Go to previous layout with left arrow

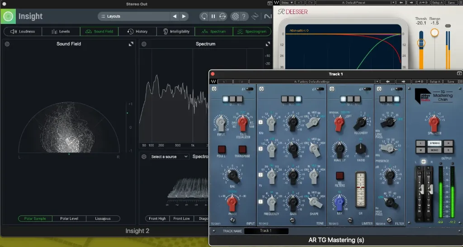[x=175, y=16]
